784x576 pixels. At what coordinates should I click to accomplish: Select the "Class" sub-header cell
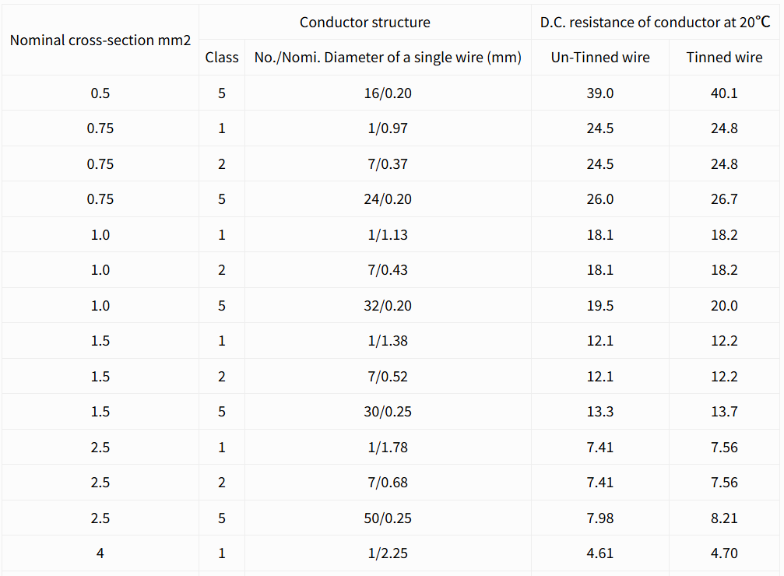coord(222,58)
